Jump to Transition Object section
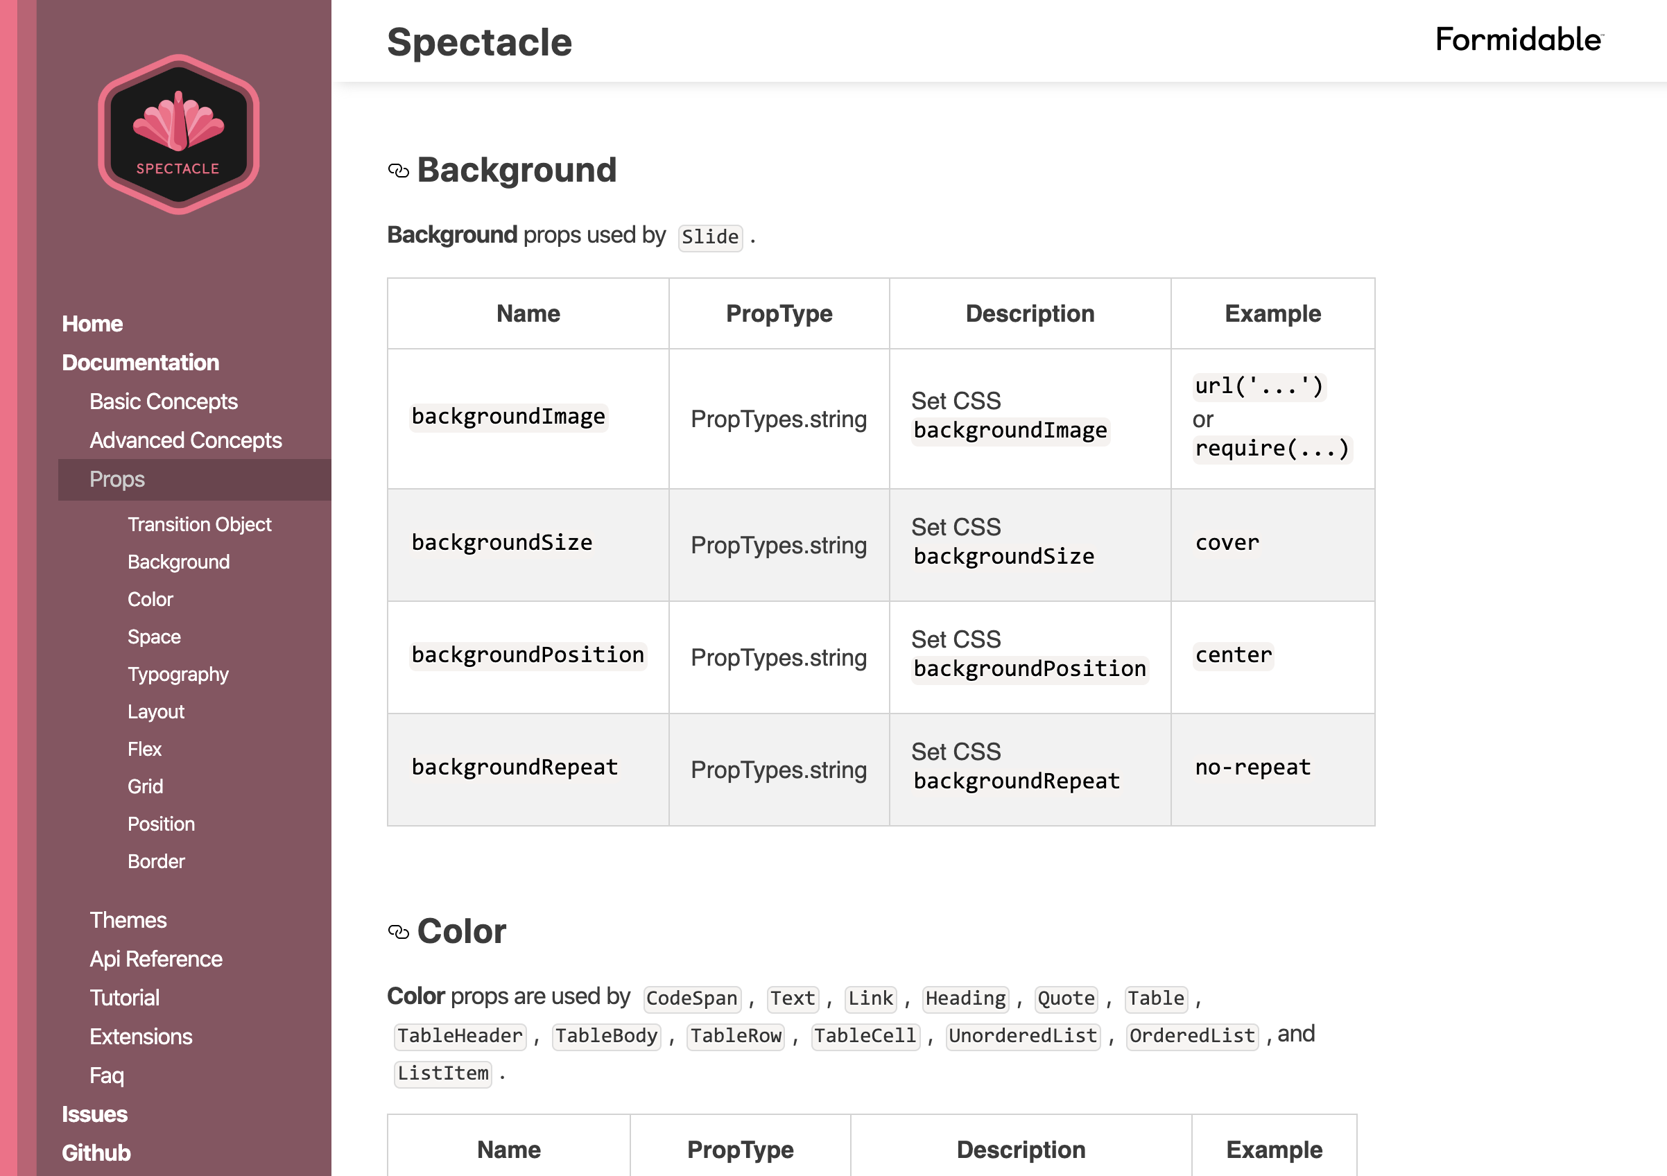The height and width of the screenshot is (1176, 1667). pos(199,524)
